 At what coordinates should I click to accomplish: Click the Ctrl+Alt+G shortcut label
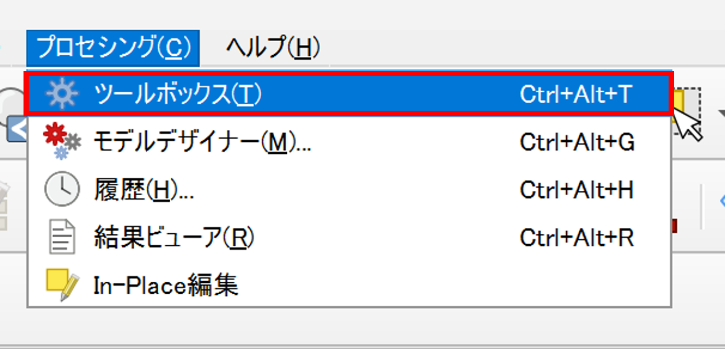pos(577,142)
